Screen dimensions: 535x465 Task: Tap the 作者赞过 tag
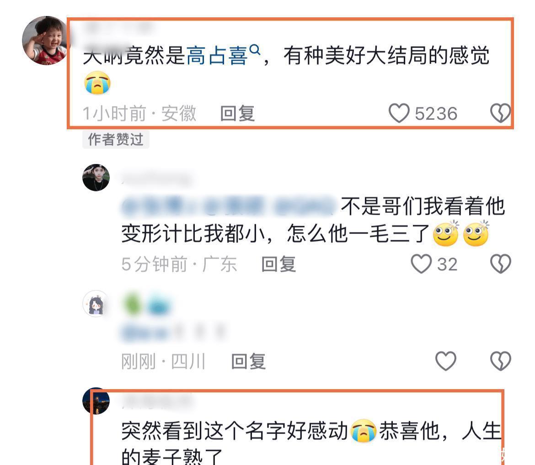[x=116, y=139]
